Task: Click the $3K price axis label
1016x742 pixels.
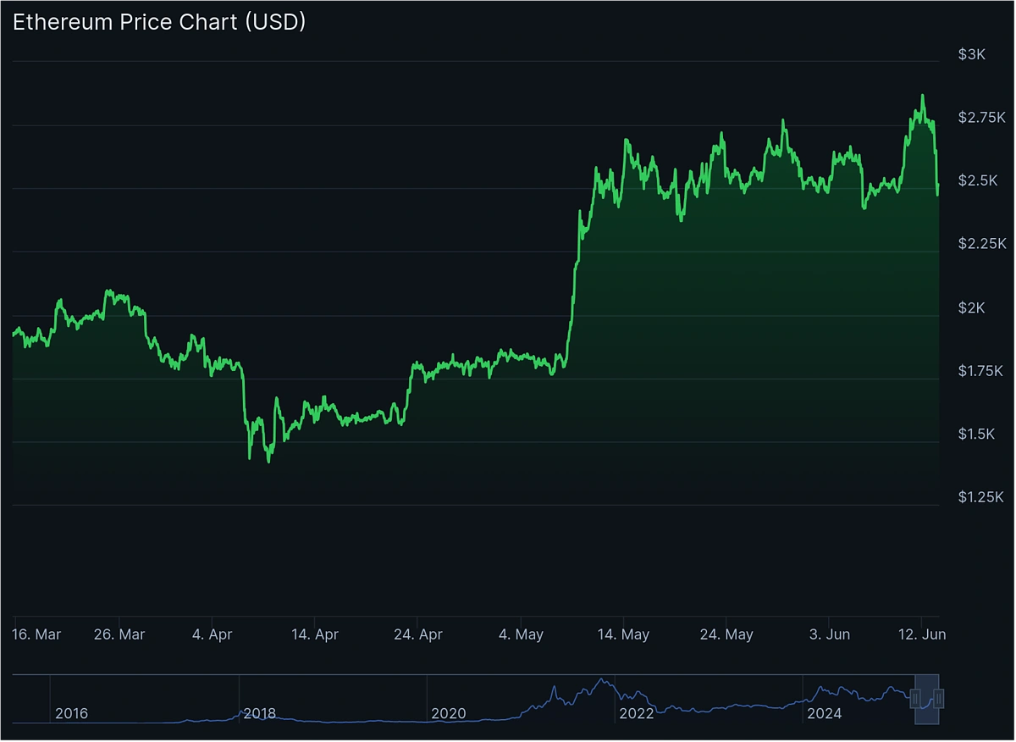Action: pos(971,54)
